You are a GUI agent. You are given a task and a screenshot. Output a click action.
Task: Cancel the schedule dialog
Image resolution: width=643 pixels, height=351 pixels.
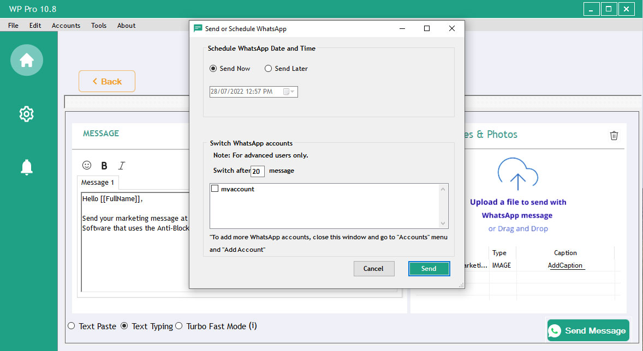point(374,269)
